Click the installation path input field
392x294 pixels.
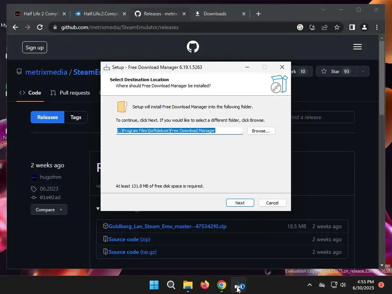click(x=179, y=131)
